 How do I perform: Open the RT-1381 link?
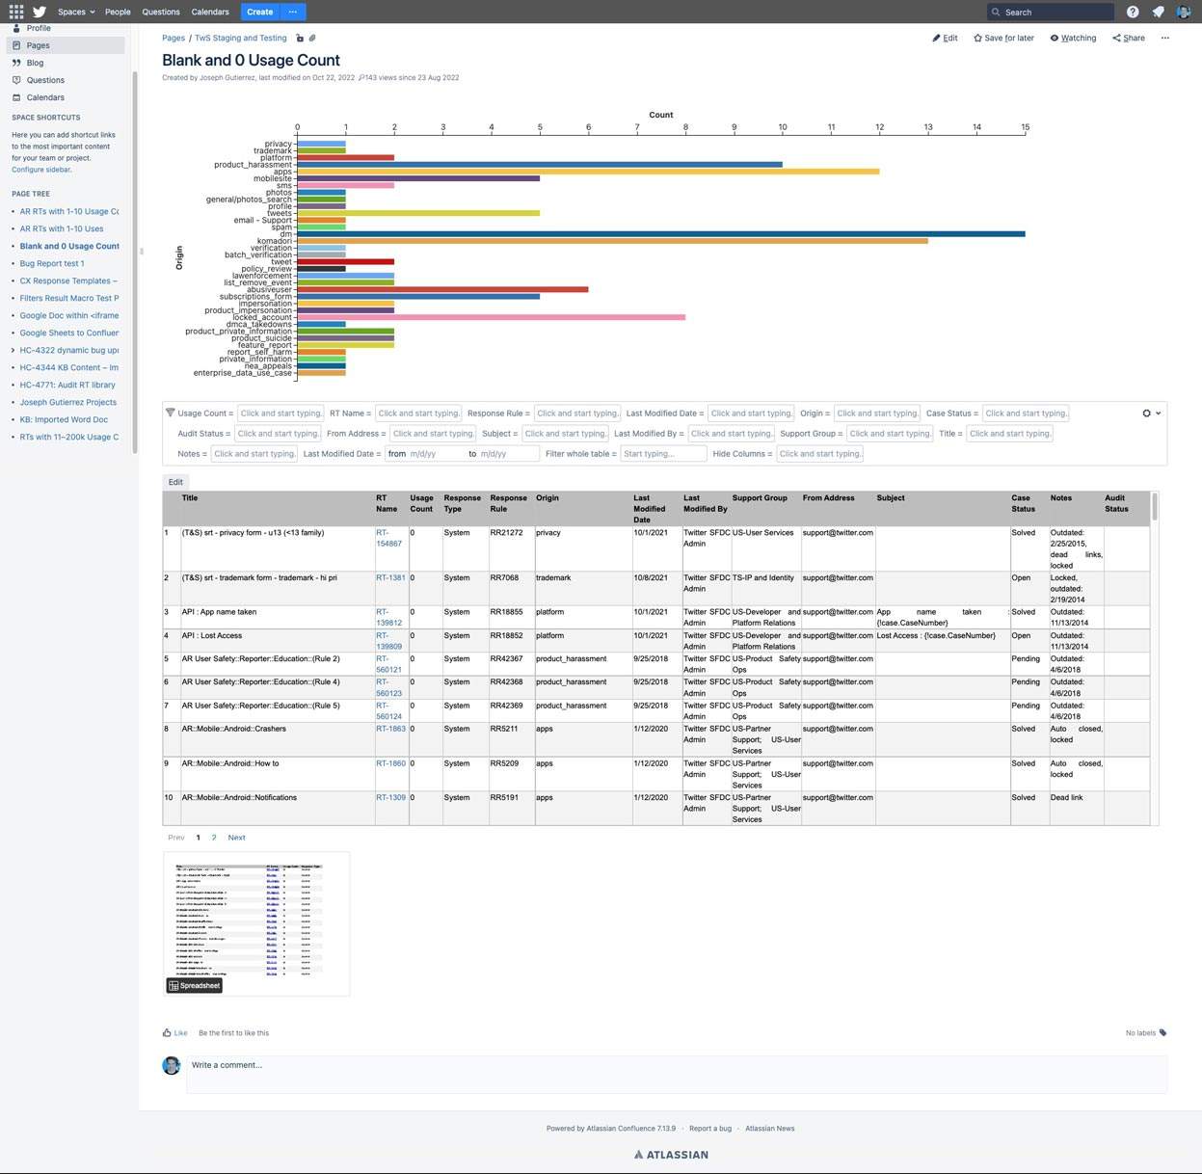[x=390, y=578]
